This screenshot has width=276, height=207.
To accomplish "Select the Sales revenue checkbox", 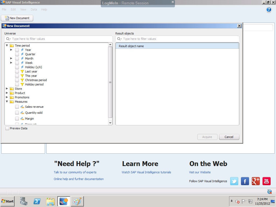I will pos(17,107).
